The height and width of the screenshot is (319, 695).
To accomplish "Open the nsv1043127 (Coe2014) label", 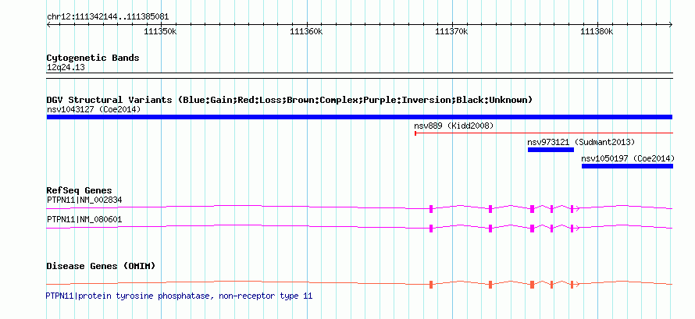I will [94, 109].
